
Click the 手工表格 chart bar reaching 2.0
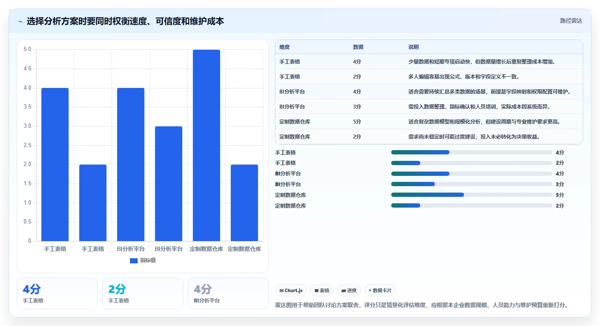coord(93,203)
